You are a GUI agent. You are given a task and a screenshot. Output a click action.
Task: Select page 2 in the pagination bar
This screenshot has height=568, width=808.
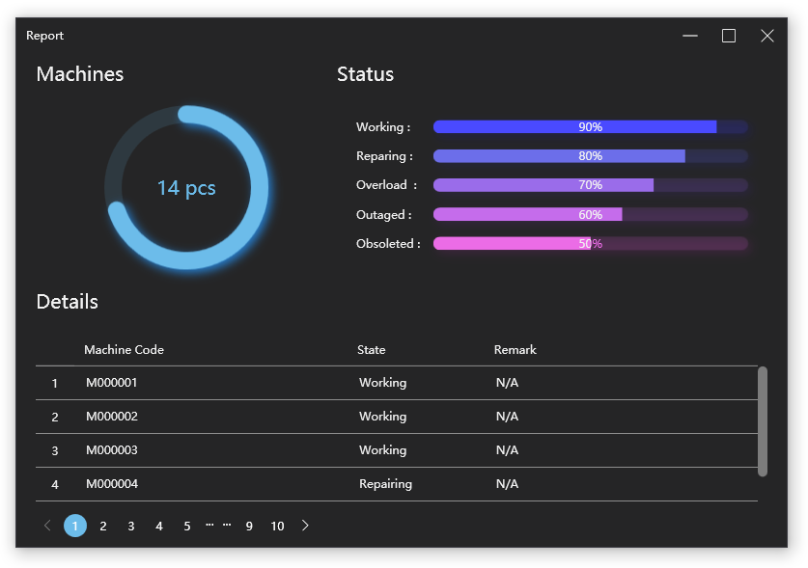point(103,526)
